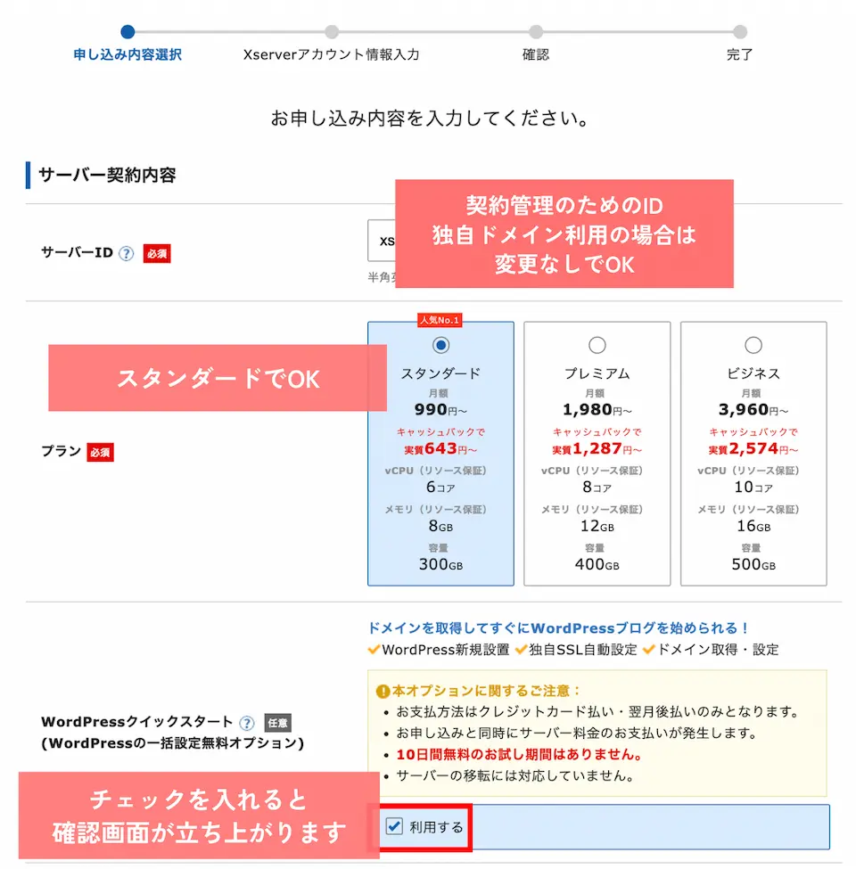Click the 実質2,574円 cashback price

(x=753, y=448)
